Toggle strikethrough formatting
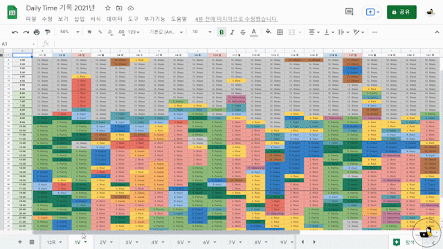Viewport: 443px width, 249px height. (x=243, y=33)
